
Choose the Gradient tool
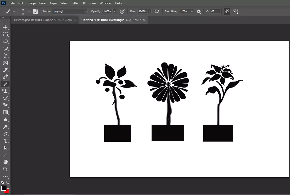(x=5, y=112)
